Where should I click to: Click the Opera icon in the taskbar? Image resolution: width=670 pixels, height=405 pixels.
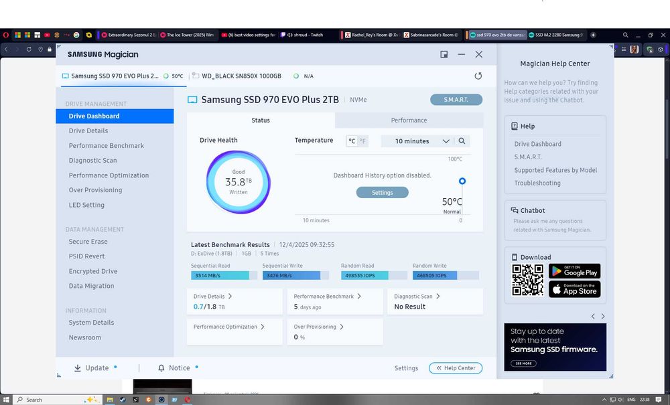click(x=187, y=400)
